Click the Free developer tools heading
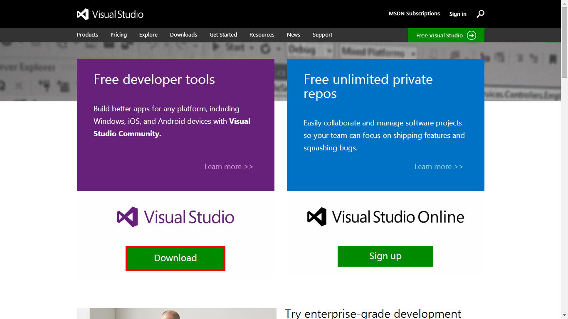The height and width of the screenshot is (319, 568). [x=154, y=79]
